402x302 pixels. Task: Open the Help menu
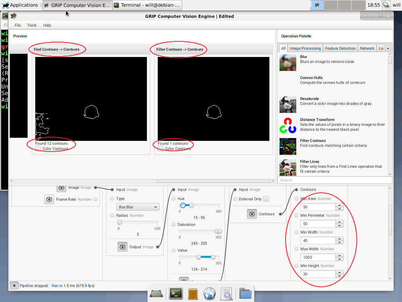47,25
